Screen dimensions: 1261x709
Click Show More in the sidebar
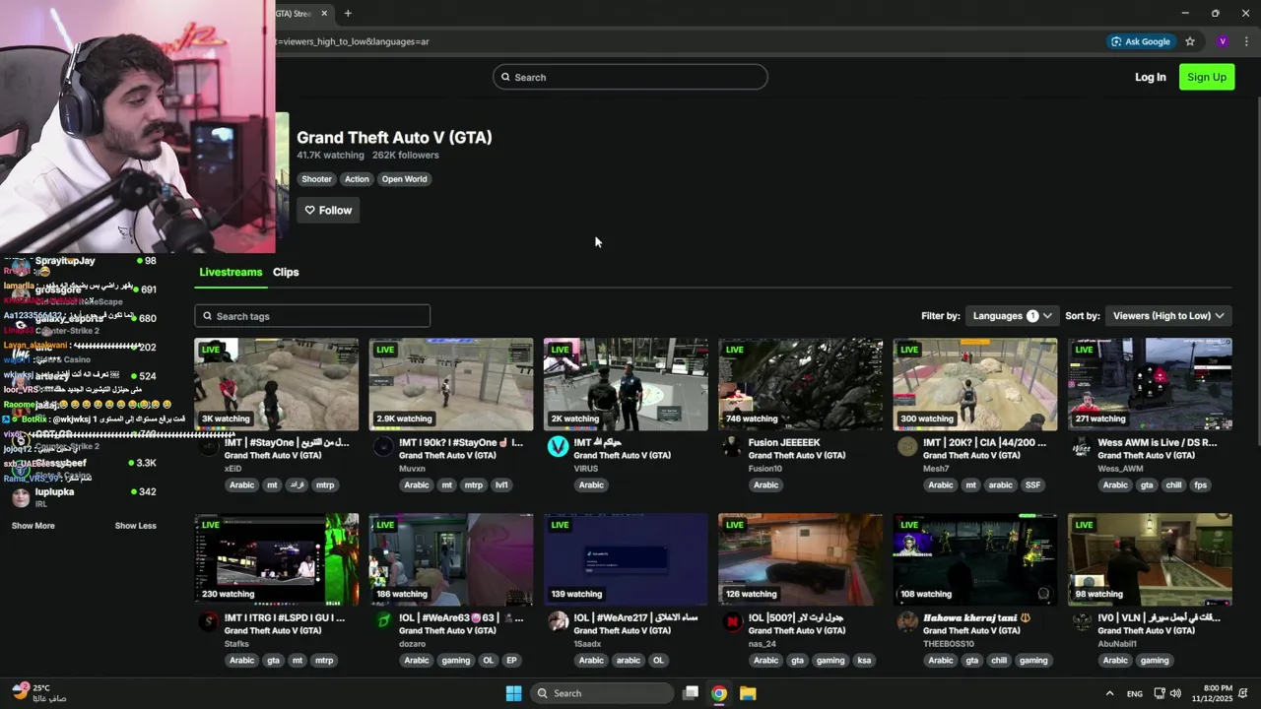(33, 526)
